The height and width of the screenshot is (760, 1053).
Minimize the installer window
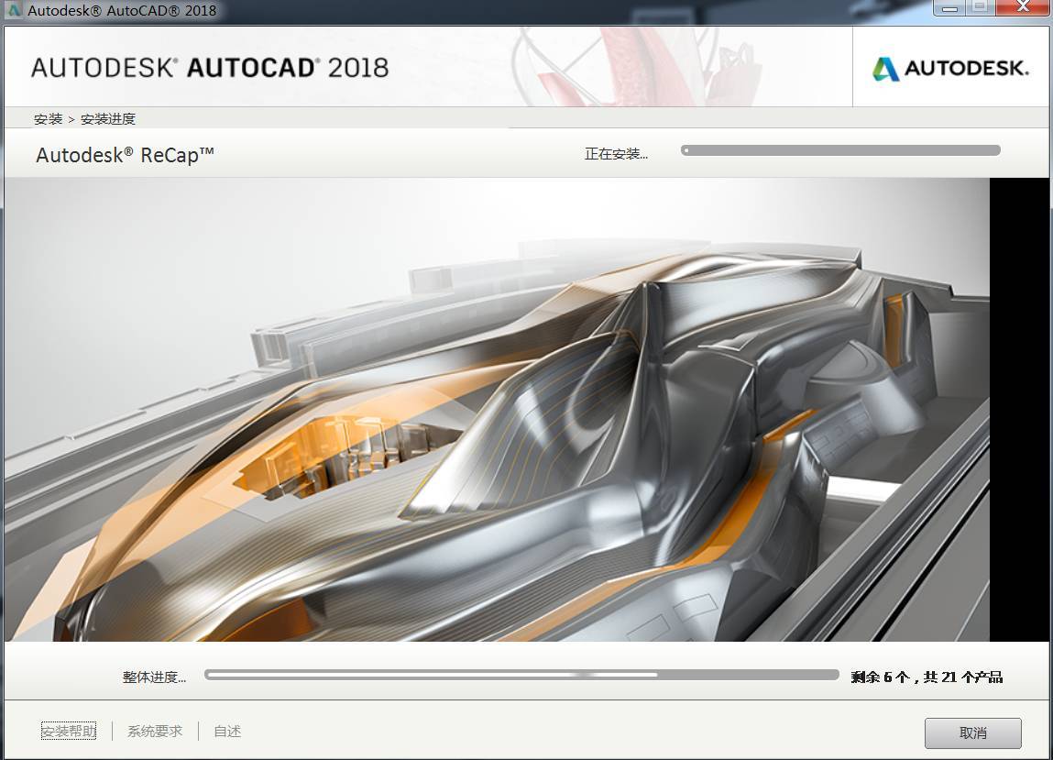coord(949,7)
